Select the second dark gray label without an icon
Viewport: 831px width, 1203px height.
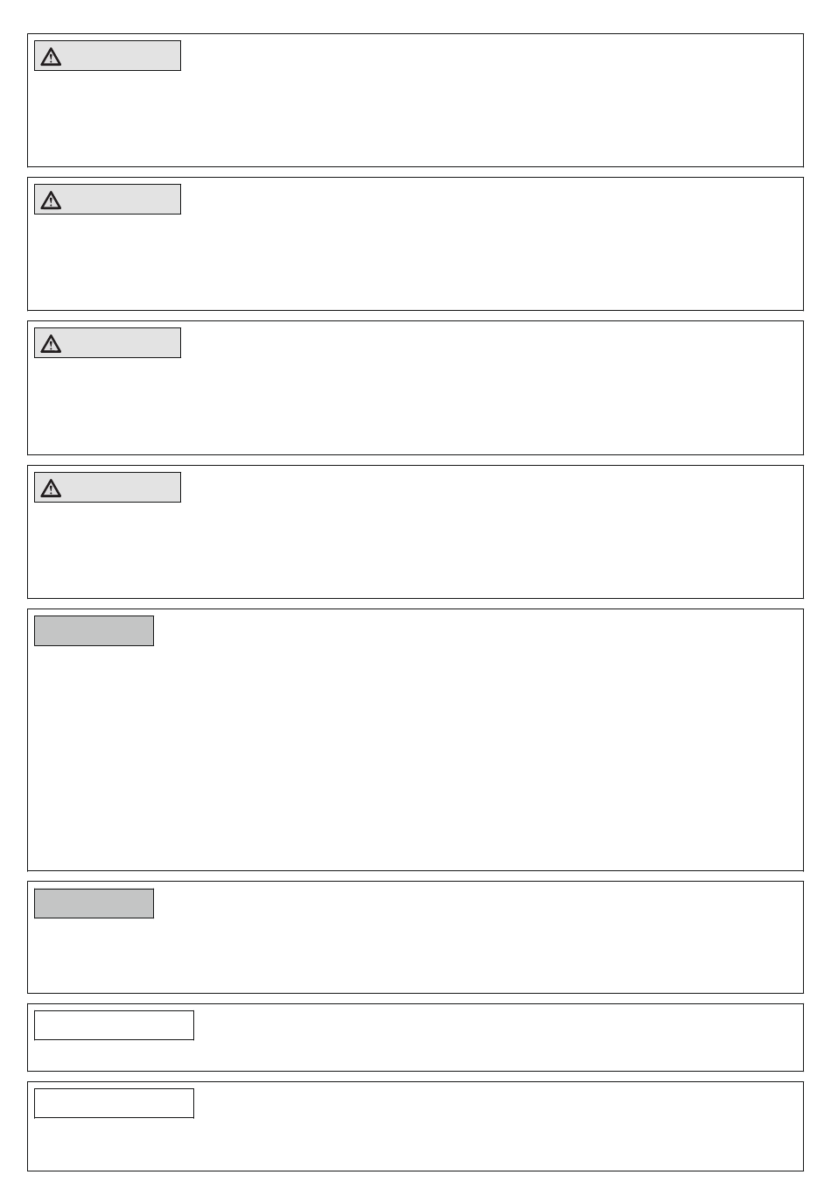(x=94, y=903)
